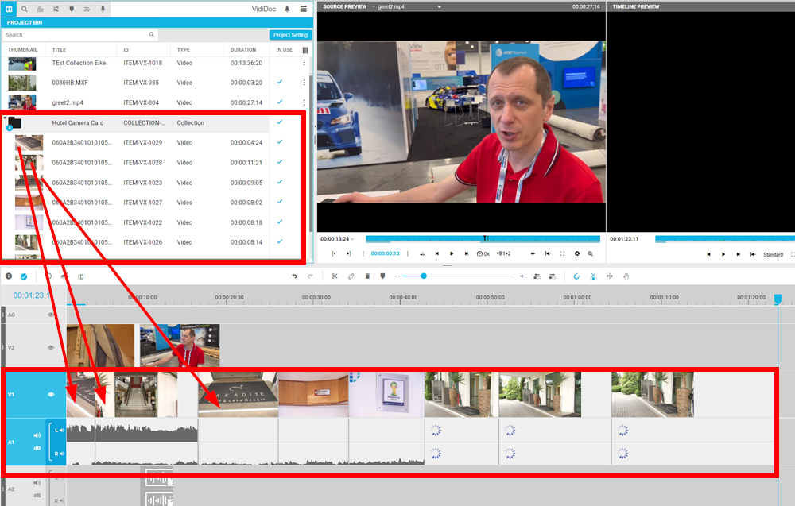This screenshot has width=795, height=506.
Task: Mute the A1 audio track
Action: pyautogui.click(x=37, y=435)
